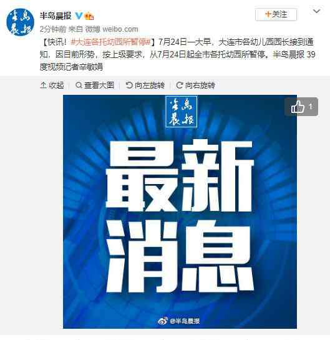Click the post body text about 7月24日
The width and height of the screenshot is (330, 340).
pos(177,54)
